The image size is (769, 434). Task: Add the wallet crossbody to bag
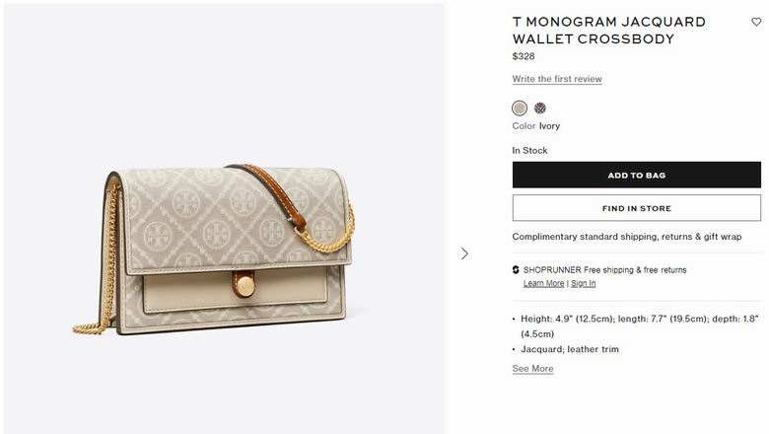tap(637, 175)
